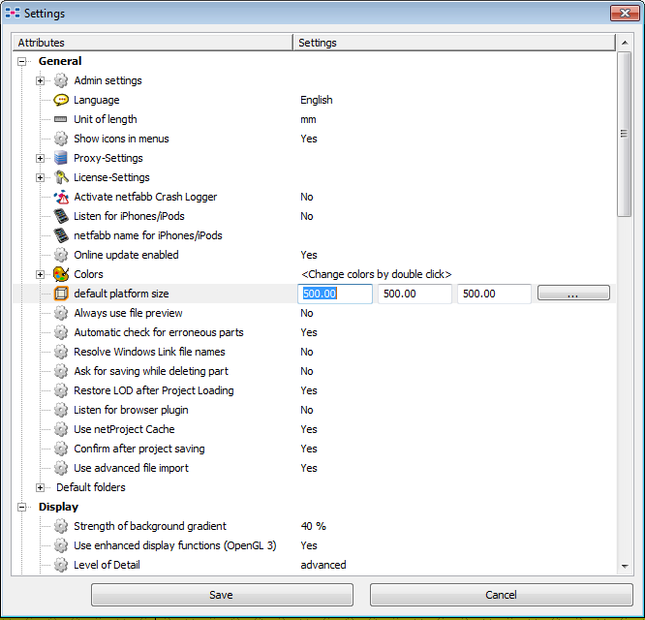Expand the Admin settings node
This screenshot has width=645, height=620.
click(x=40, y=81)
